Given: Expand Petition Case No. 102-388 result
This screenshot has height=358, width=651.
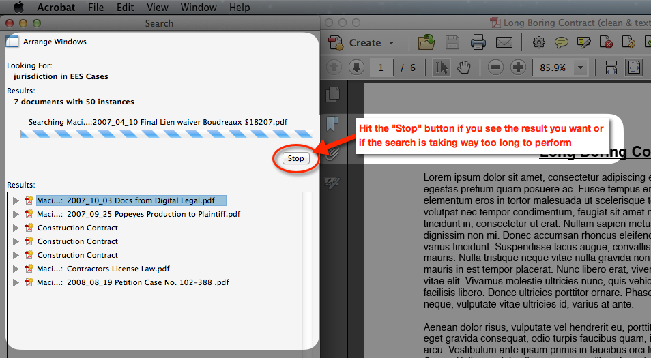Looking at the screenshot, I should [x=16, y=282].
